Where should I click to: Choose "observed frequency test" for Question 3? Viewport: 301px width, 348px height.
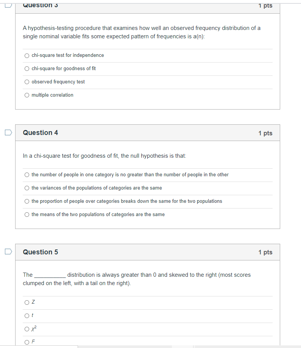tap(27, 82)
